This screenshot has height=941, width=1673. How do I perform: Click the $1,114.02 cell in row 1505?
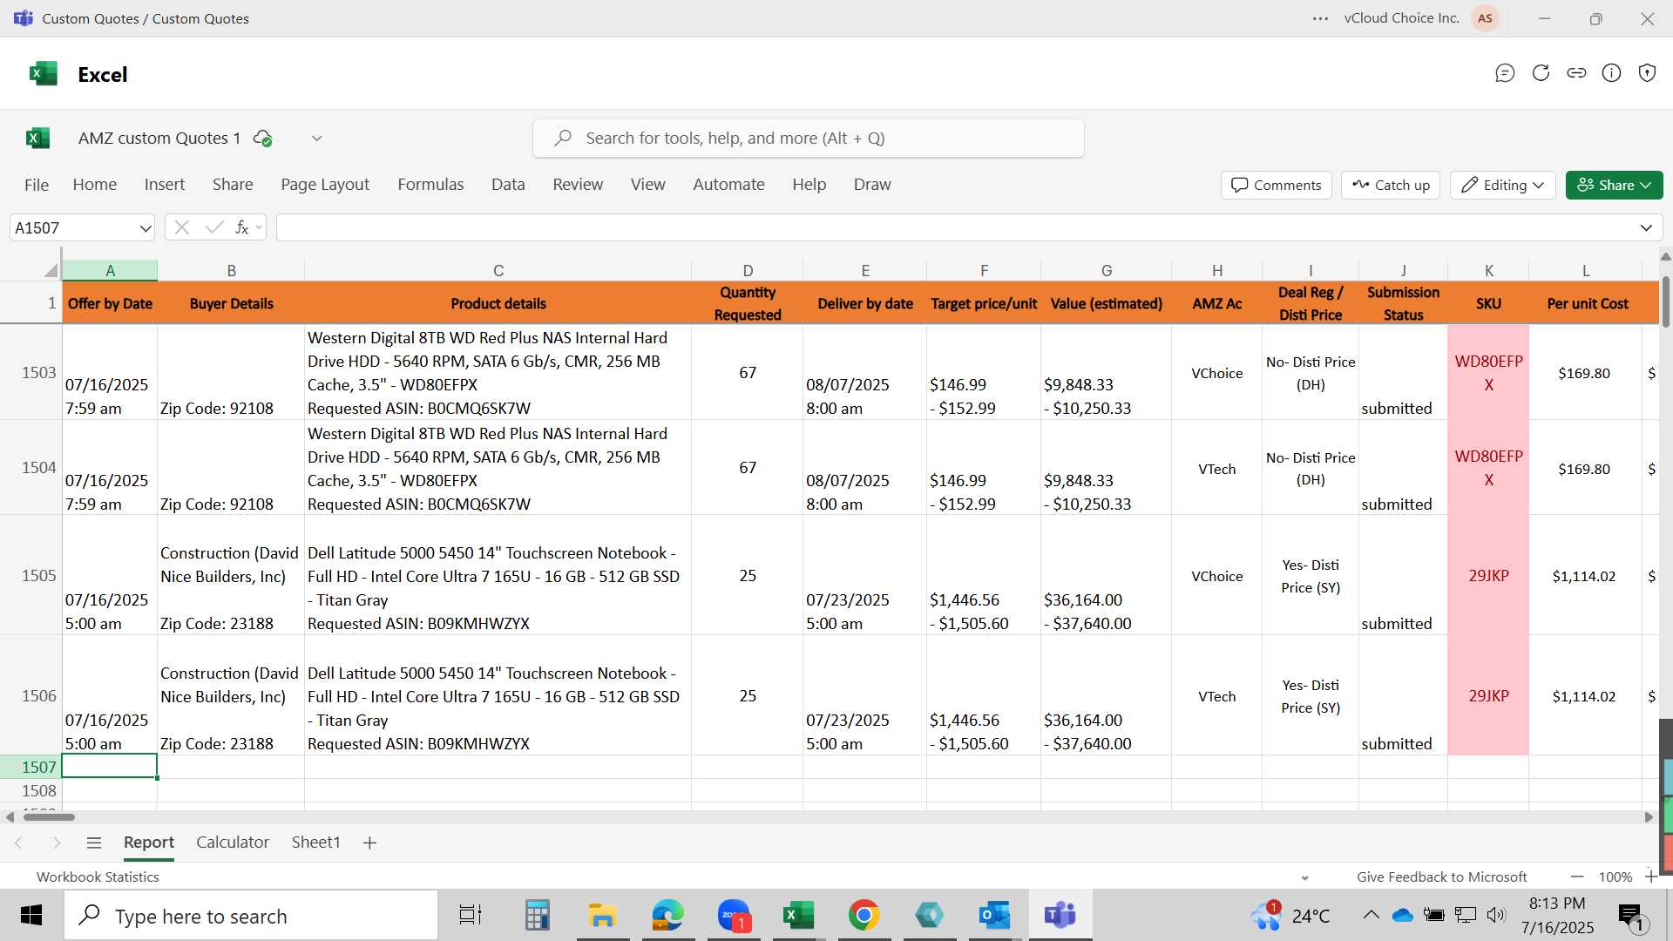1585,576
